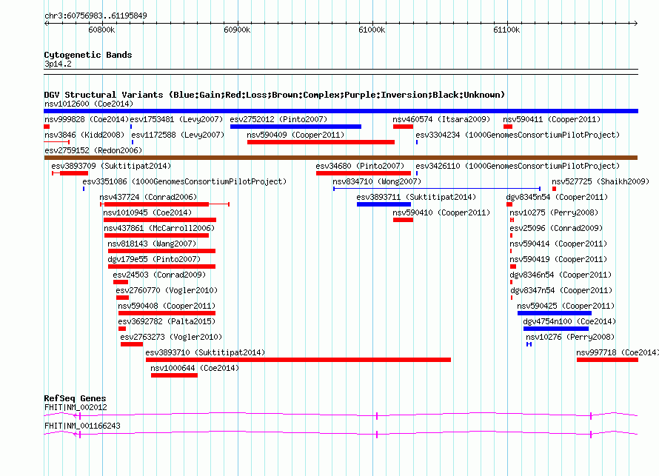659x476 pixels.
Task: Open the esv1753481 (Levy2007) variant
Action: (176, 119)
